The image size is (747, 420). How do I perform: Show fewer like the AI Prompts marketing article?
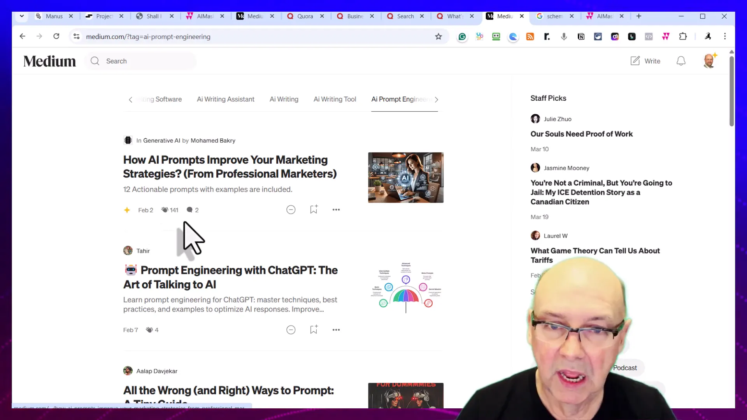291,210
